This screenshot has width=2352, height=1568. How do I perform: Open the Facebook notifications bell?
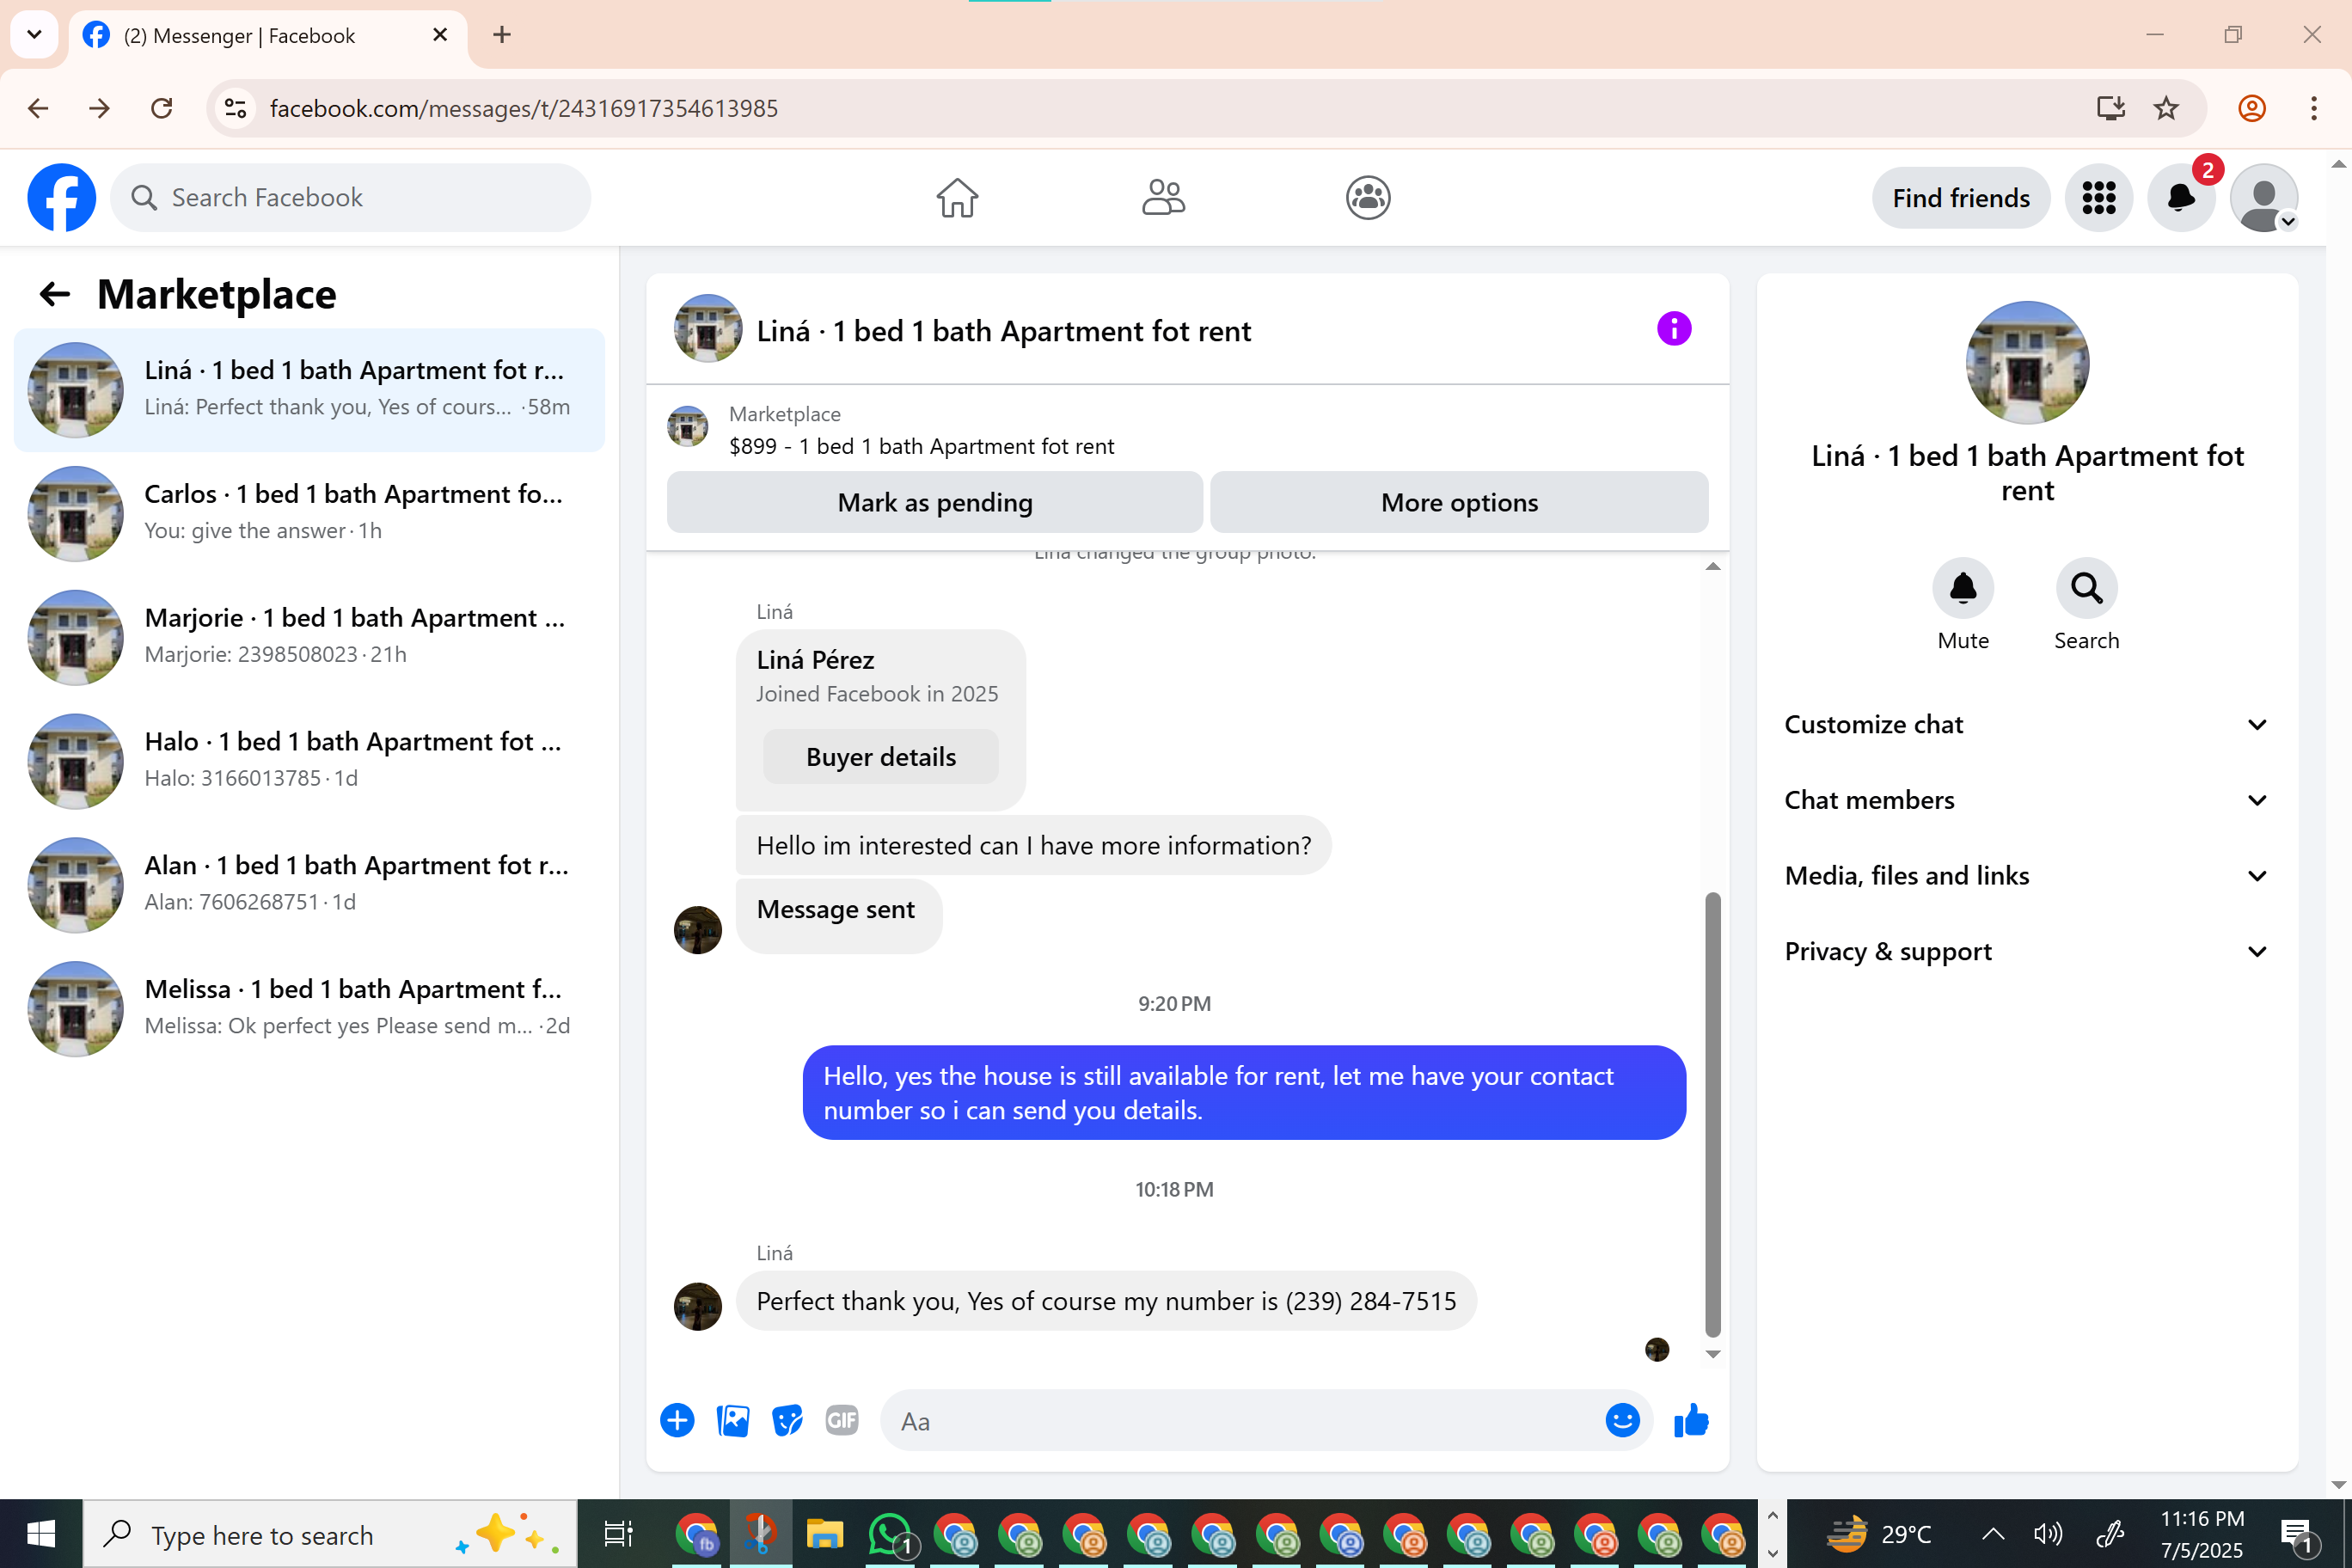coord(2180,198)
